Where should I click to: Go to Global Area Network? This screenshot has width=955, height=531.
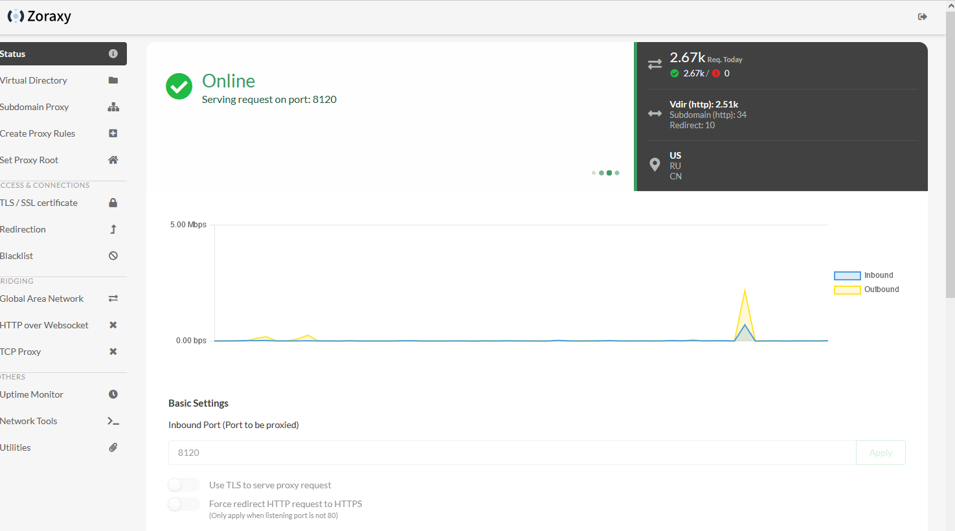[x=63, y=299]
